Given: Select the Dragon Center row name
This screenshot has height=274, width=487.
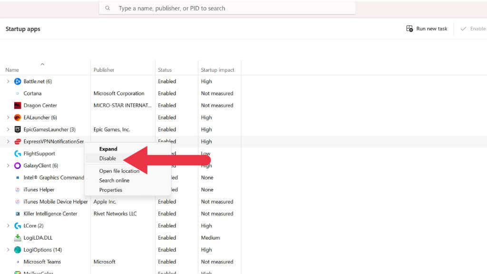Looking at the screenshot, I should 40,106.
